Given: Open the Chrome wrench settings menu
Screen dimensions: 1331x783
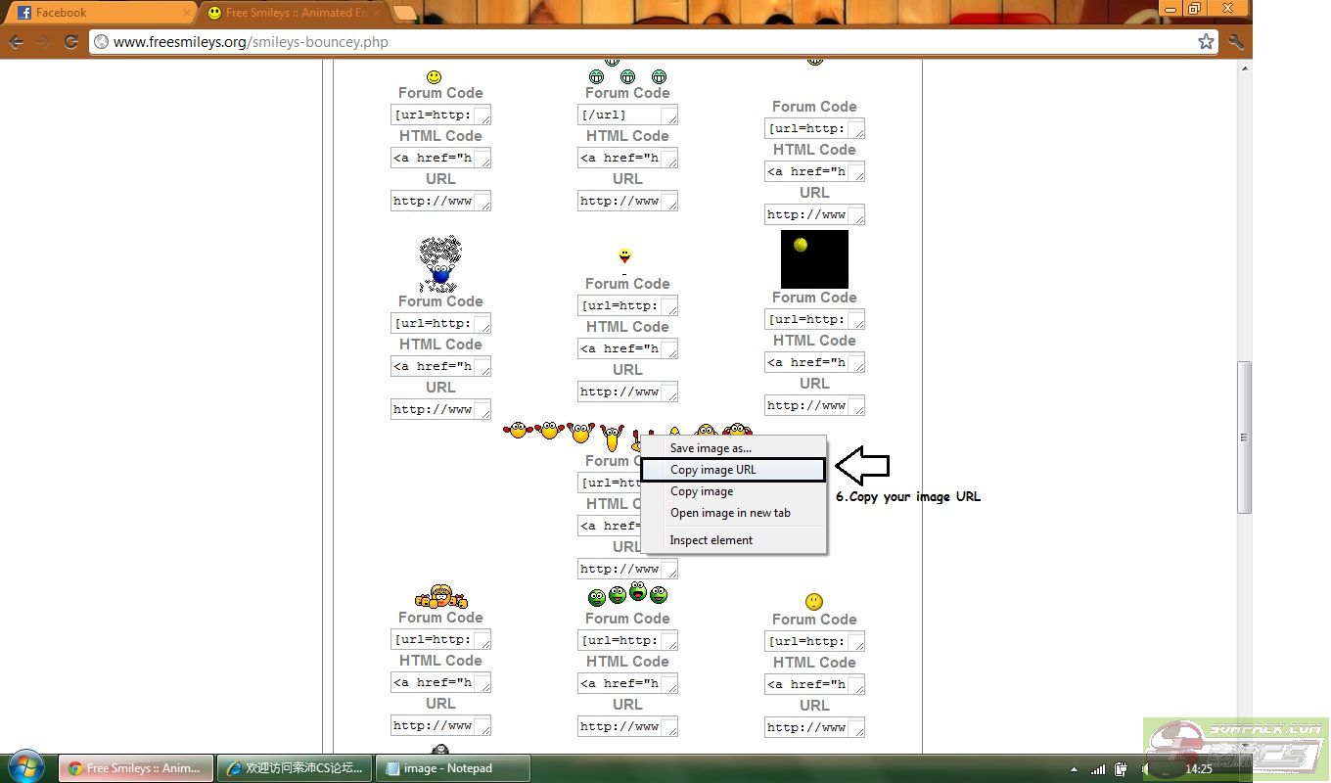Looking at the screenshot, I should [x=1235, y=42].
